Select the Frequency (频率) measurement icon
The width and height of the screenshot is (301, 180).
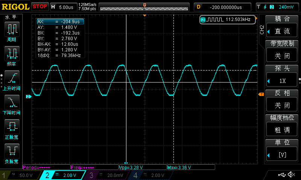point(12,54)
